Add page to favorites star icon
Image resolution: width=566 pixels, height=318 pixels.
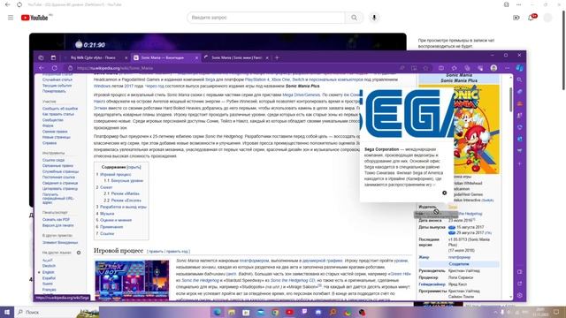tap(425, 68)
